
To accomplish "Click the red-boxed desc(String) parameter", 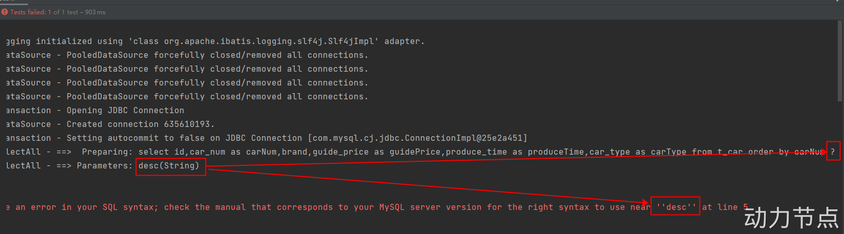I will pos(171,166).
